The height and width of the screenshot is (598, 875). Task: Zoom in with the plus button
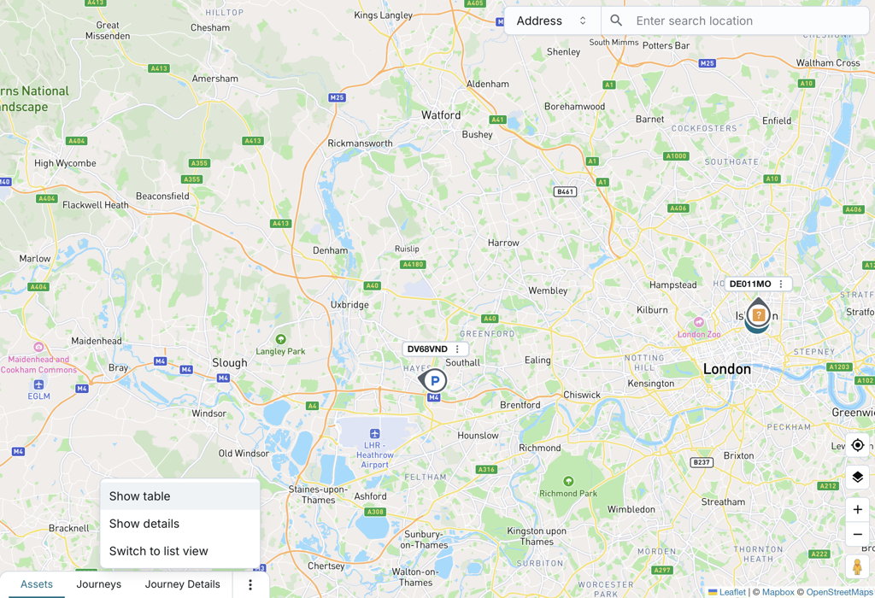coord(858,509)
